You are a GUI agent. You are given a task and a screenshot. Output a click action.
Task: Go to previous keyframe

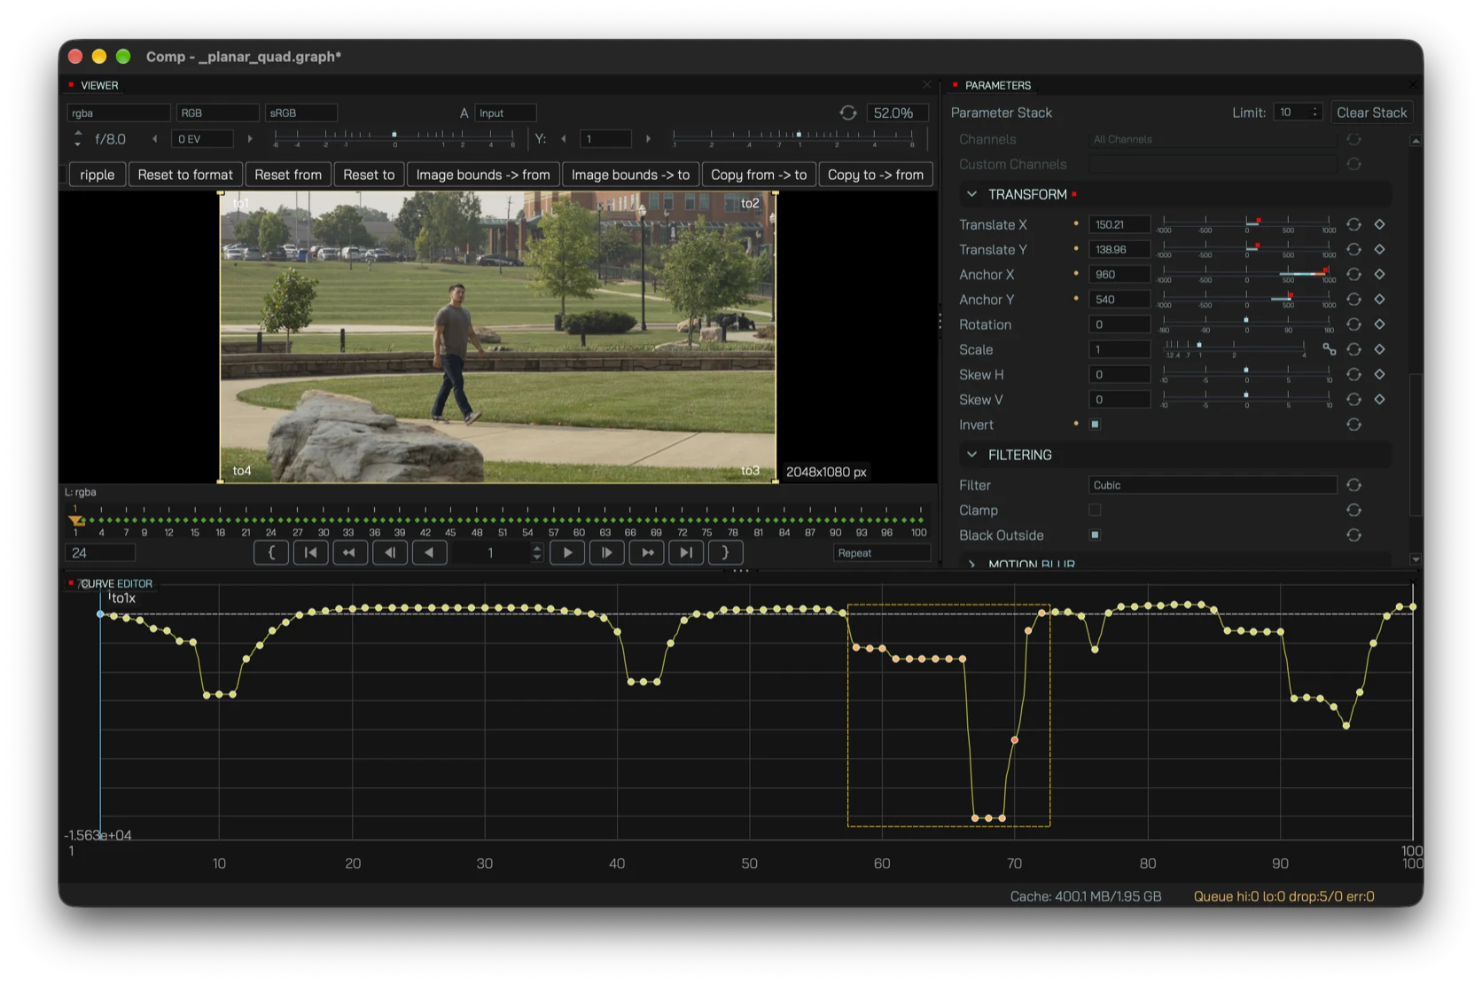pos(349,552)
